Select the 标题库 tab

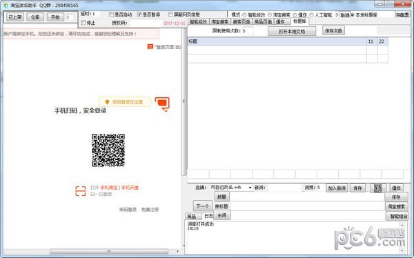pos(299,21)
